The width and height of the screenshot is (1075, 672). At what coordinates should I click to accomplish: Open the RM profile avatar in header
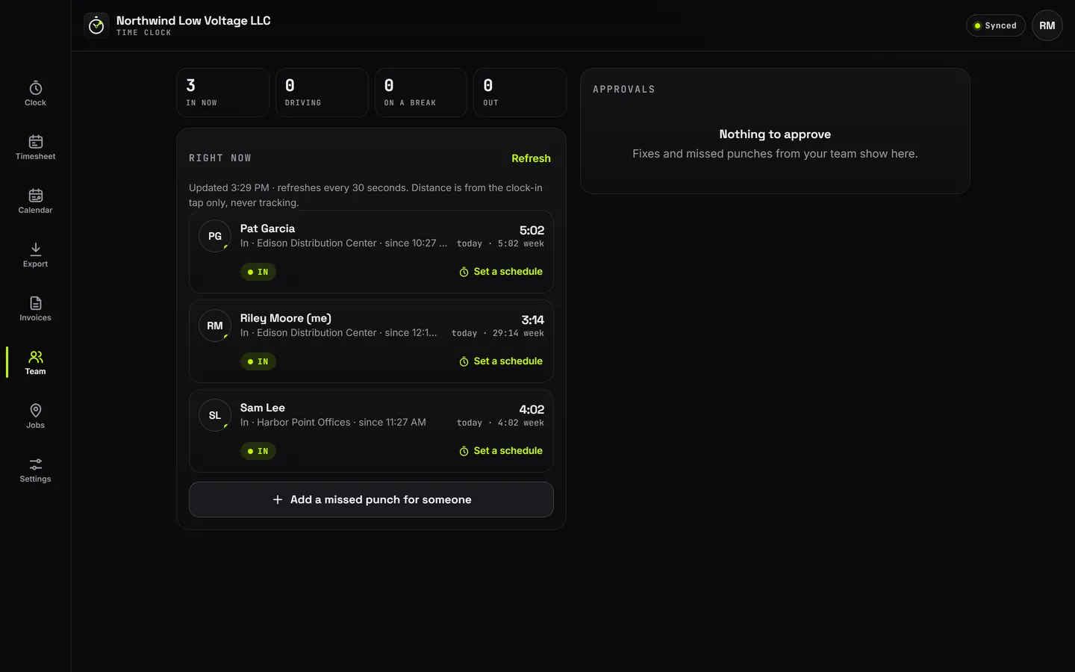click(x=1047, y=25)
